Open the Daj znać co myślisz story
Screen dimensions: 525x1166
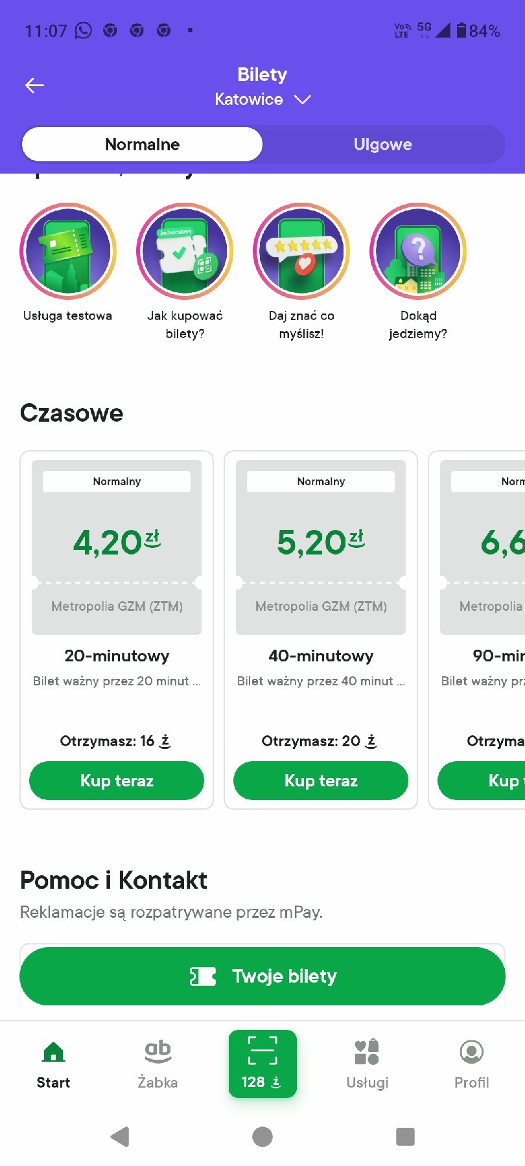pyautogui.click(x=301, y=251)
